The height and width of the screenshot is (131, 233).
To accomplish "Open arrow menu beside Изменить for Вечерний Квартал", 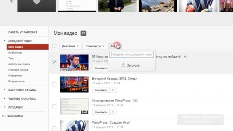I will pyautogui.click(x=113, y=90).
